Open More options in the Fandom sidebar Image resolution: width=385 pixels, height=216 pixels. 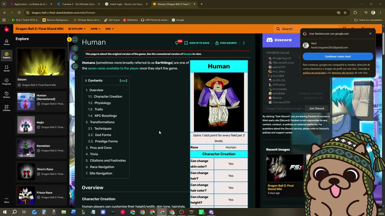coord(6,200)
